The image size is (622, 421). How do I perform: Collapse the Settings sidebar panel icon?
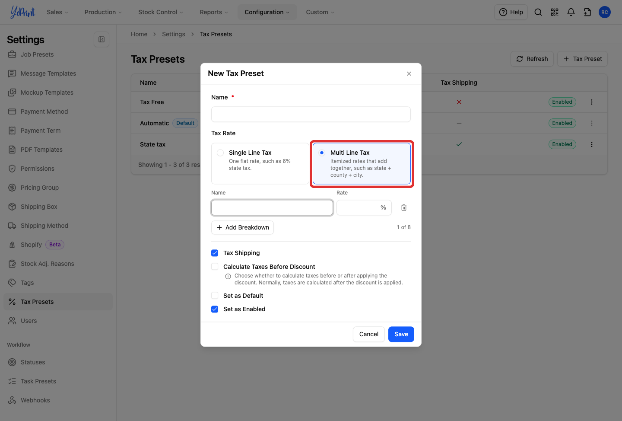pos(102,39)
